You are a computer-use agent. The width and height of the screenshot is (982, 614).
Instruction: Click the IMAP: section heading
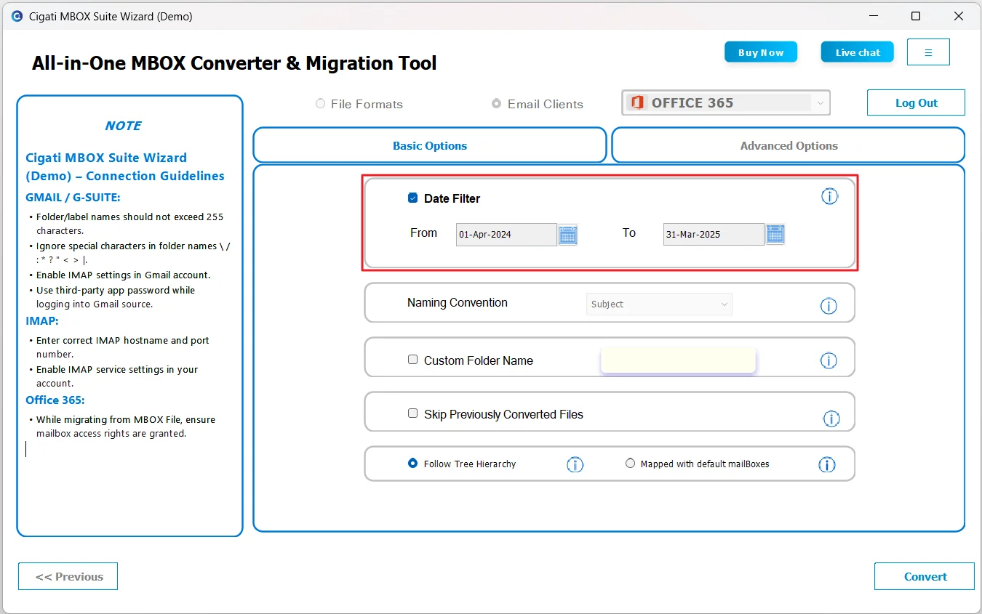(x=42, y=320)
